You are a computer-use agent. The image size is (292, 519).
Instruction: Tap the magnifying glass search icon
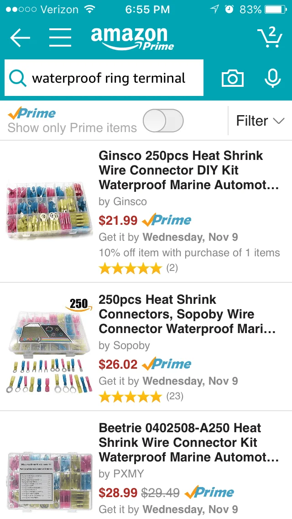coord(18,79)
